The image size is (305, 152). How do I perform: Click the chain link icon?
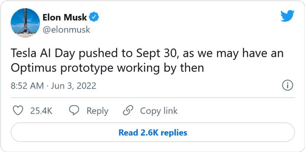pyautogui.click(x=128, y=110)
